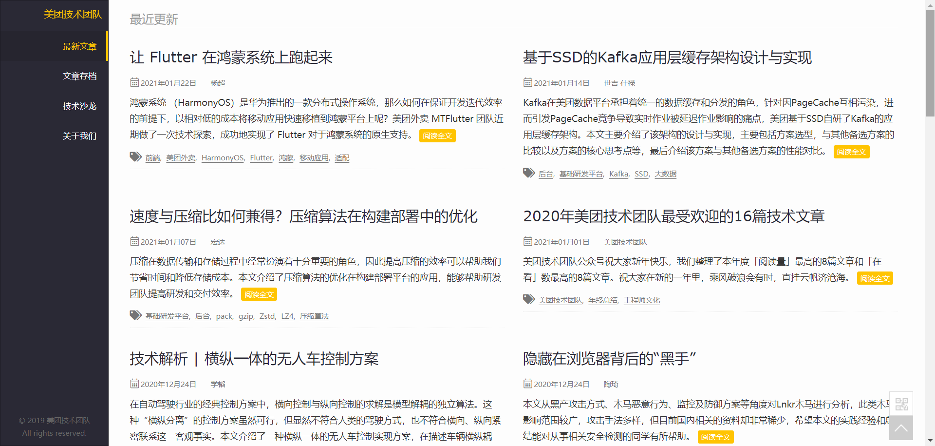935x446 pixels.
Task: Select the 鸿蒙 tag
Action: (286, 158)
